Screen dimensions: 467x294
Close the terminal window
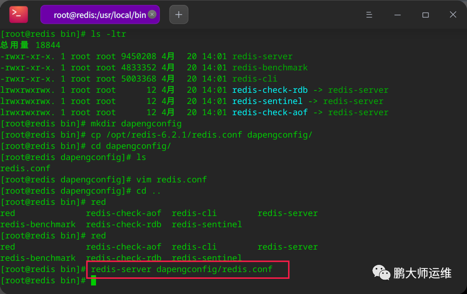453,15
